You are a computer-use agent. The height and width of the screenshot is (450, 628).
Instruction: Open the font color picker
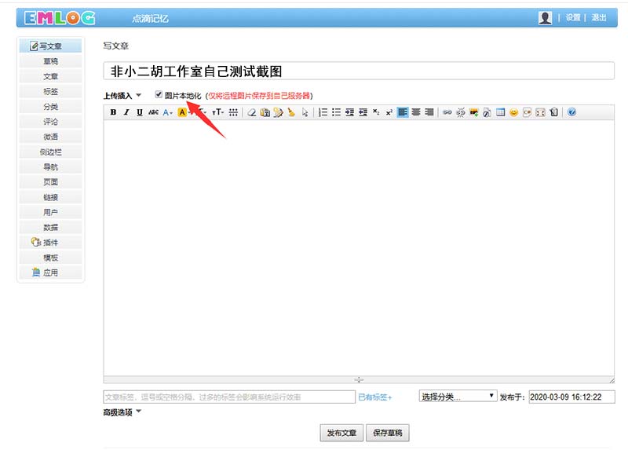point(167,112)
